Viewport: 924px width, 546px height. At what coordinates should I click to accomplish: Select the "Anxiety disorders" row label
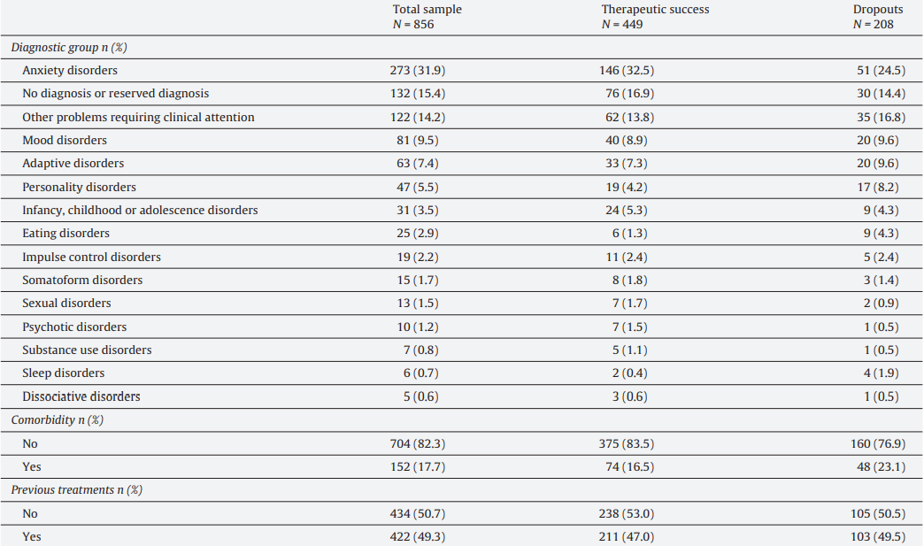coord(70,70)
